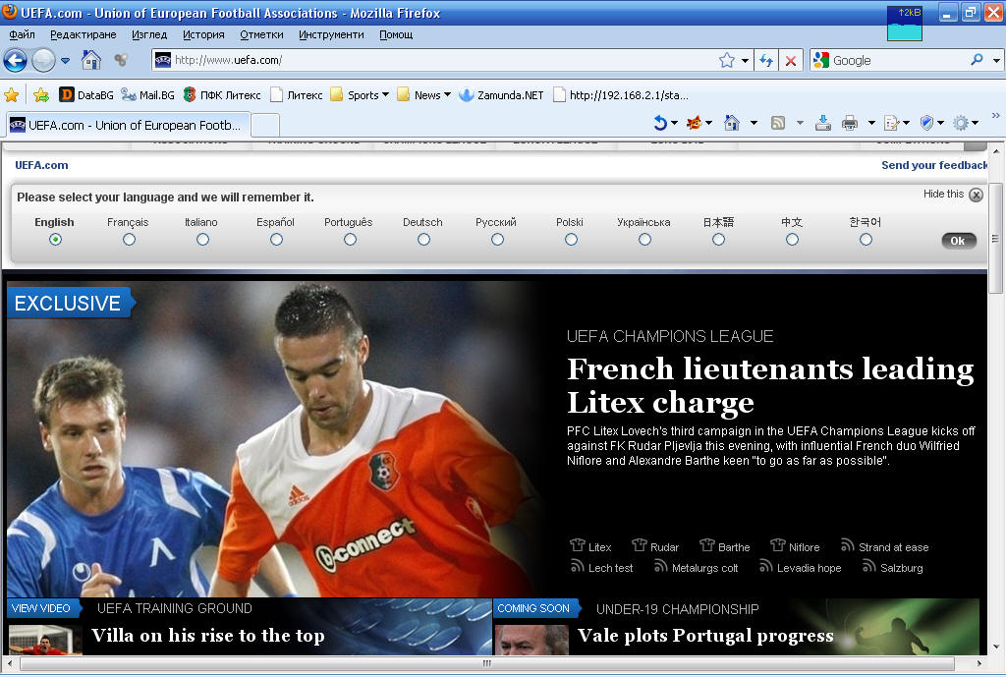Open the back/forward history dropdown arrow

coord(66,60)
